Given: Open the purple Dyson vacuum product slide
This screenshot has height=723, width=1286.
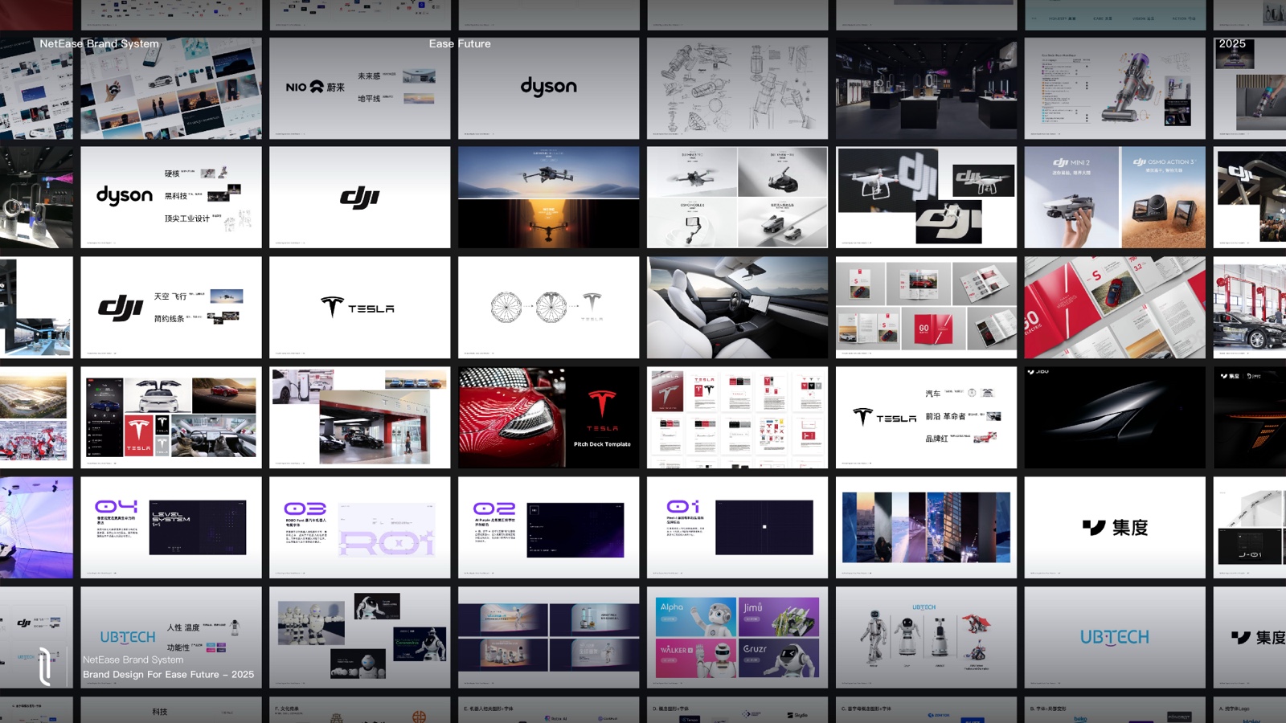Looking at the screenshot, I should 1116,88.
